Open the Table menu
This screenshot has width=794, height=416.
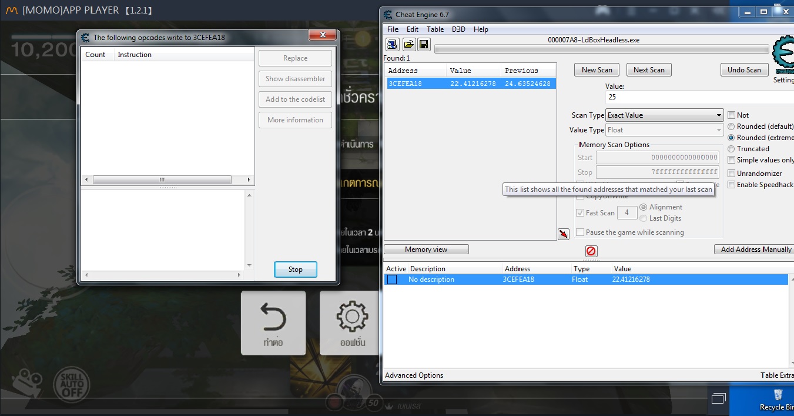pos(435,29)
